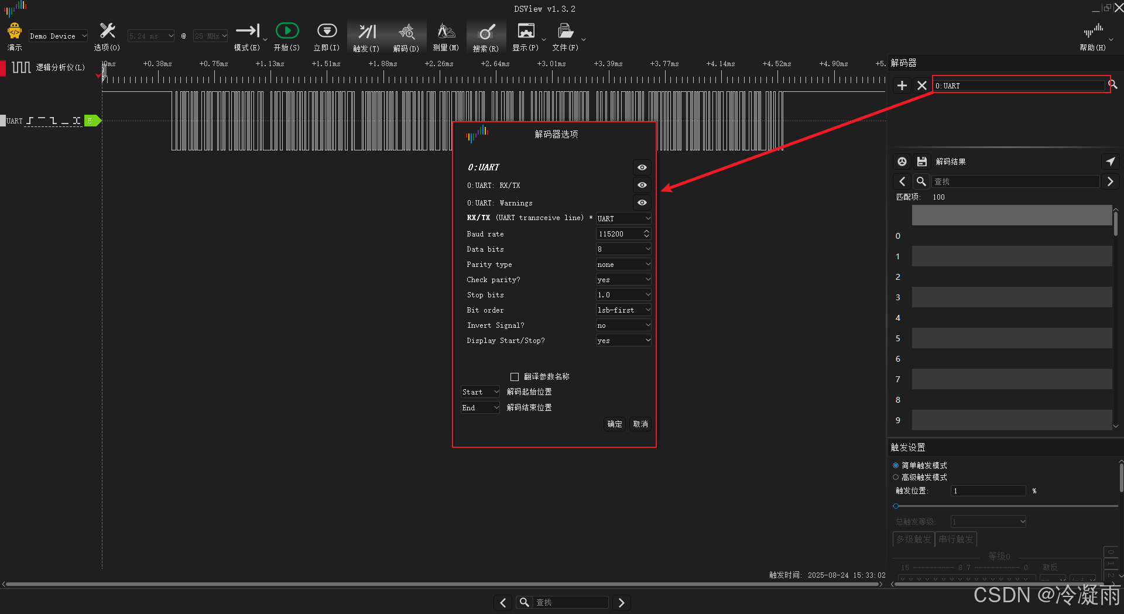Go to next match in decode results
The height and width of the screenshot is (614, 1124).
pos(1110,181)
